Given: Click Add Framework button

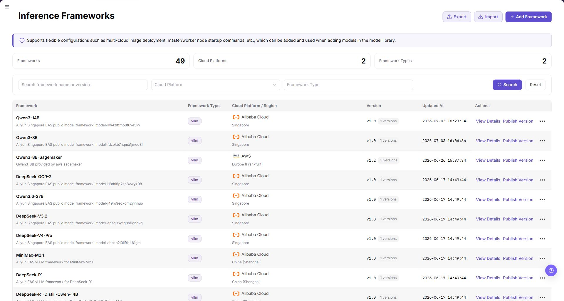Looking at the screenshot, I should click(528, 17).
